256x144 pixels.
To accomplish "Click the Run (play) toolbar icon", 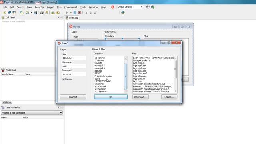I will pyautogui.click(x=67, y=12).
